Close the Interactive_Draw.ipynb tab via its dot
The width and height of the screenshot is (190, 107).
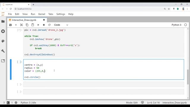pos(44,20)
